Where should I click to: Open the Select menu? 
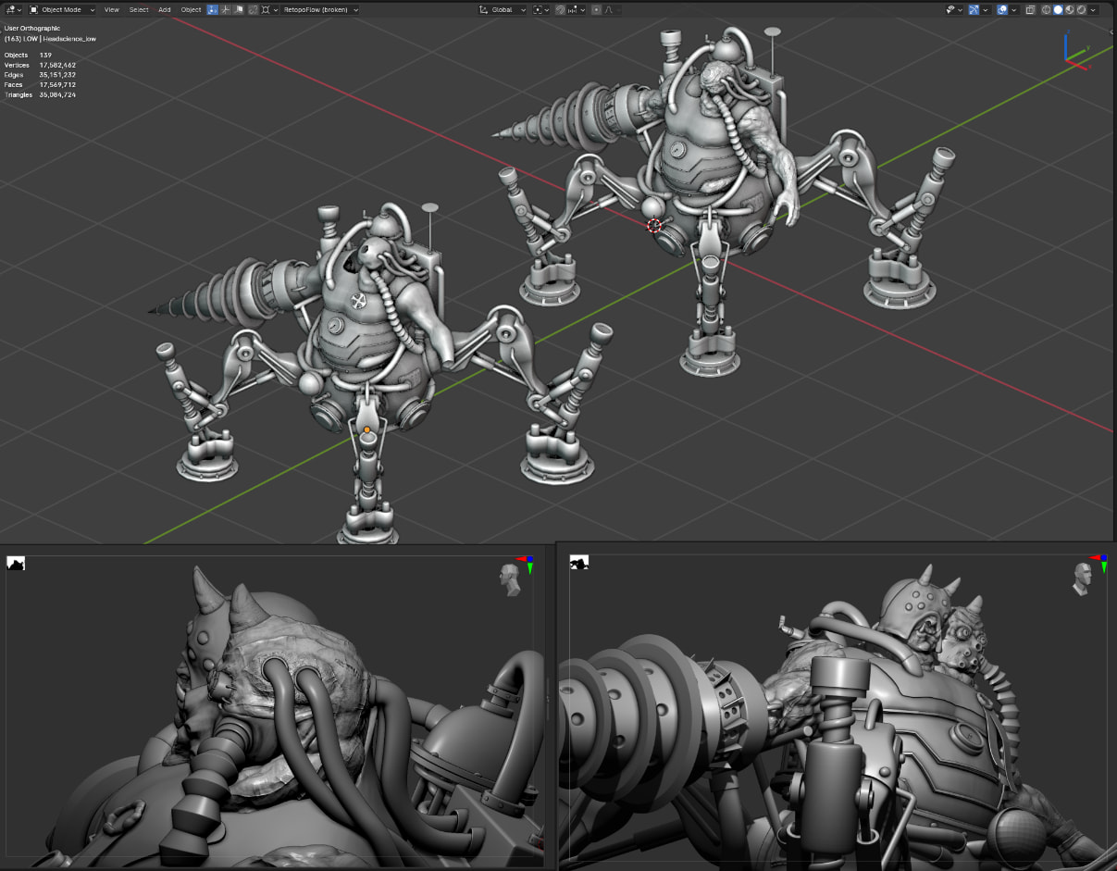139,9
